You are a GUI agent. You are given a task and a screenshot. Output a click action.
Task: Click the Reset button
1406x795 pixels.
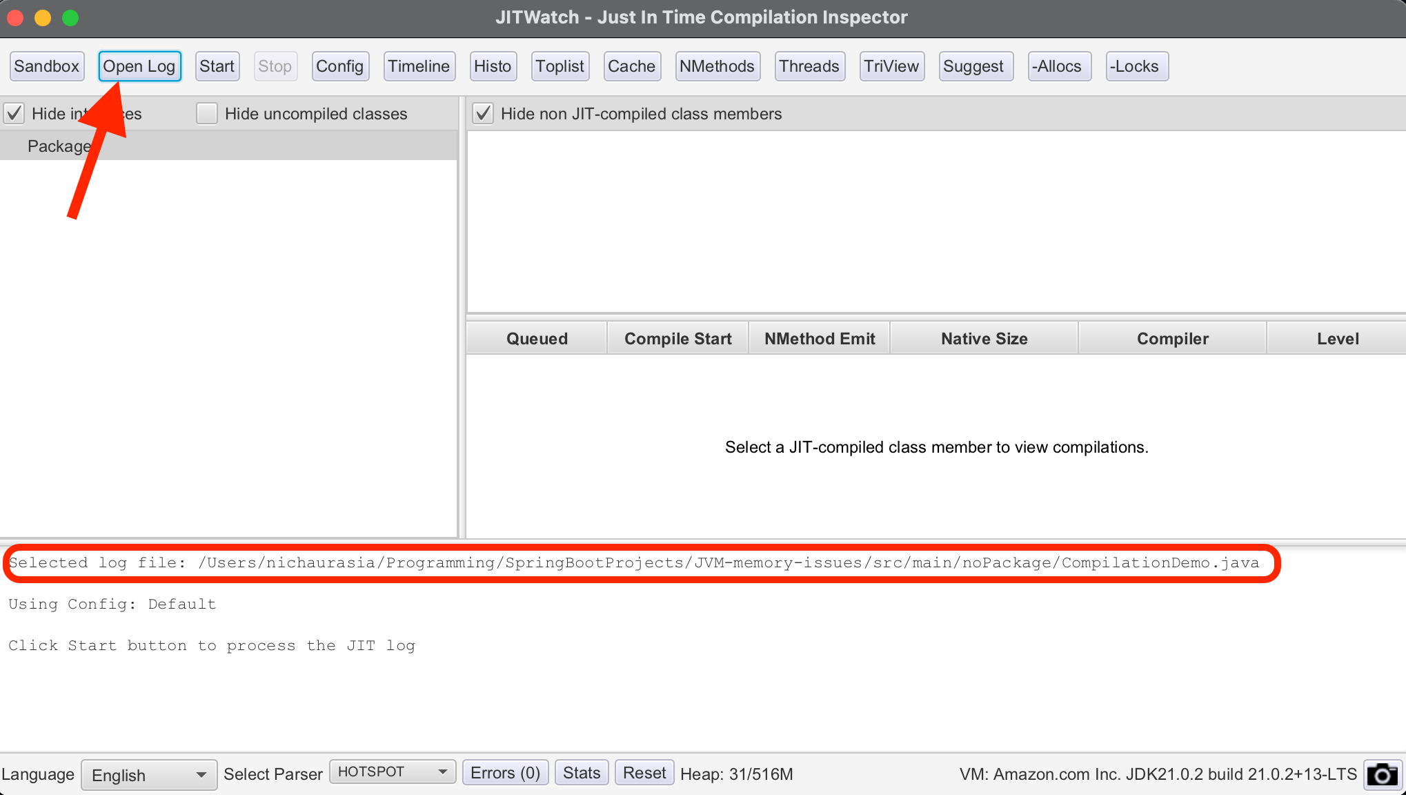click(644, 773)
